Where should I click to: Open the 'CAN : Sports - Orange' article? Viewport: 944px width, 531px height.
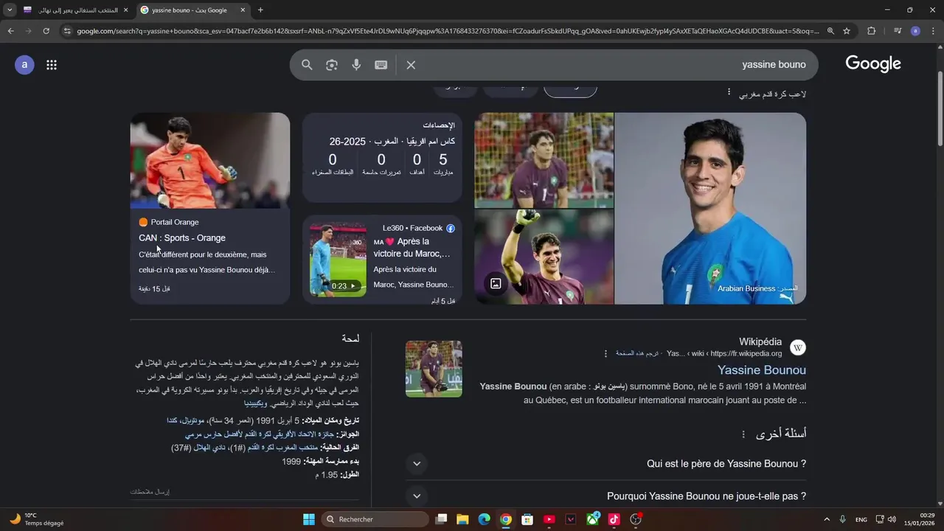[182, 238]
